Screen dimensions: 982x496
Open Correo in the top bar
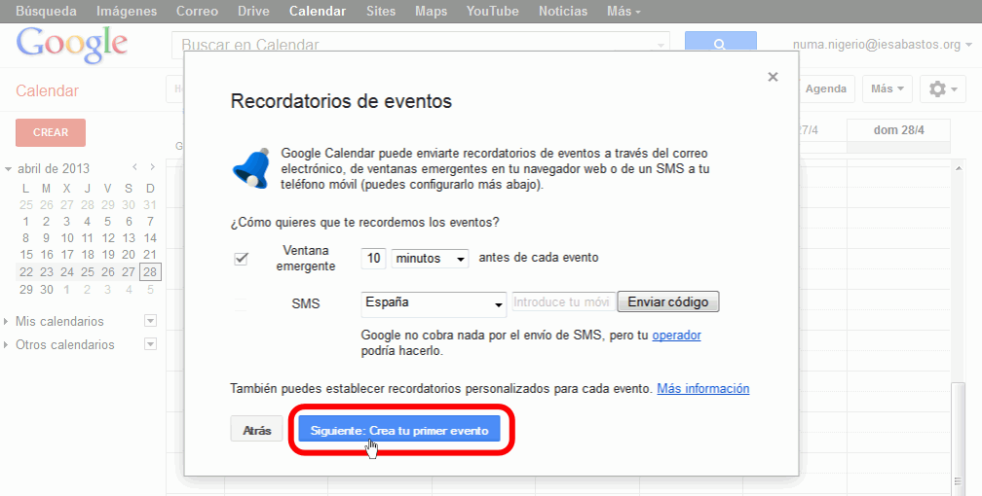click(x=197, y=11)
